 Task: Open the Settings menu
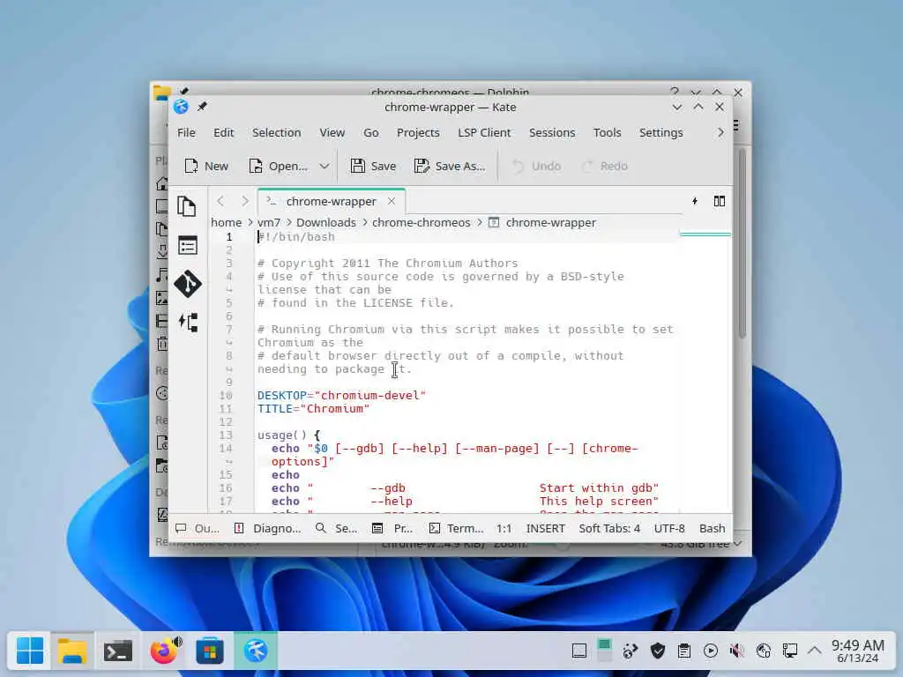[x=660, y=133]
